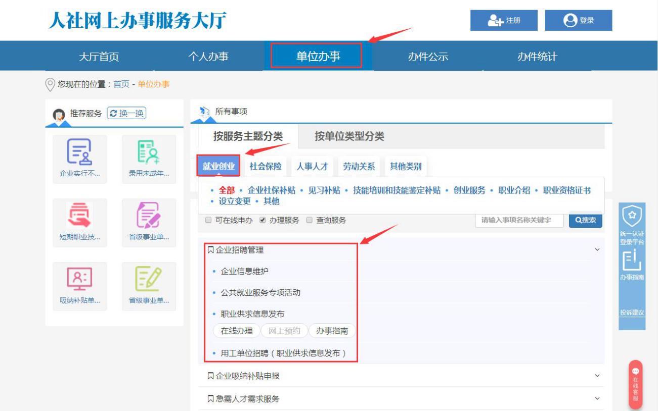Open the 职业供求信息发布 item
The image size is (658, 411).
[x=253, y=314]
